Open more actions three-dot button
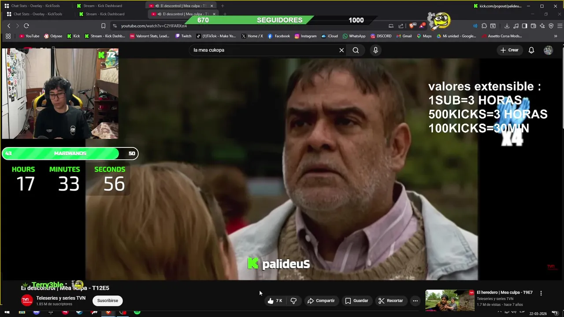The width and height of the screenshot is (564, 317). click(x=415, y=301)
